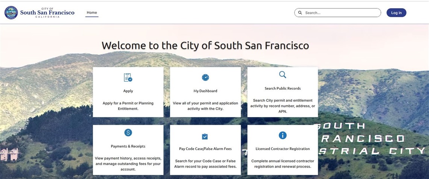
Task: Click "View payment history, access receipts" description
Action: point(128,164)
